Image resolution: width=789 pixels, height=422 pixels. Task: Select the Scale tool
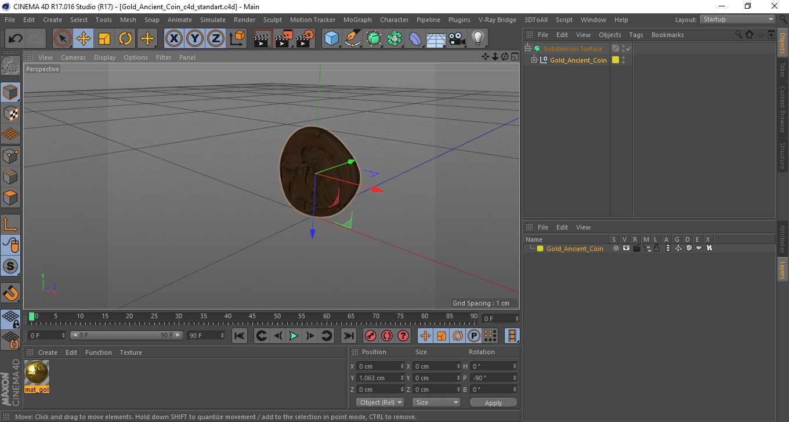click(x=104, y=39)
